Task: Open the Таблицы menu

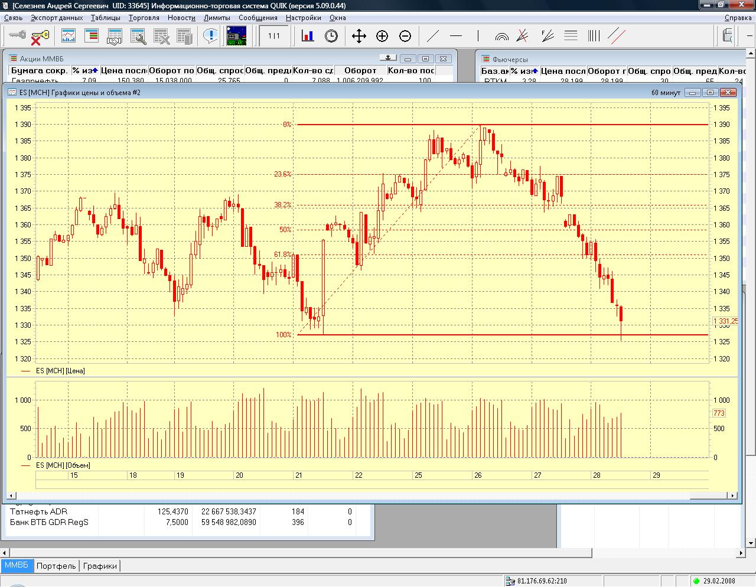Action: [106, 18]
